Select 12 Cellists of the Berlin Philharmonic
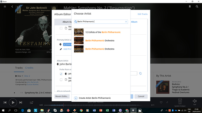 (x=101, y=32)
